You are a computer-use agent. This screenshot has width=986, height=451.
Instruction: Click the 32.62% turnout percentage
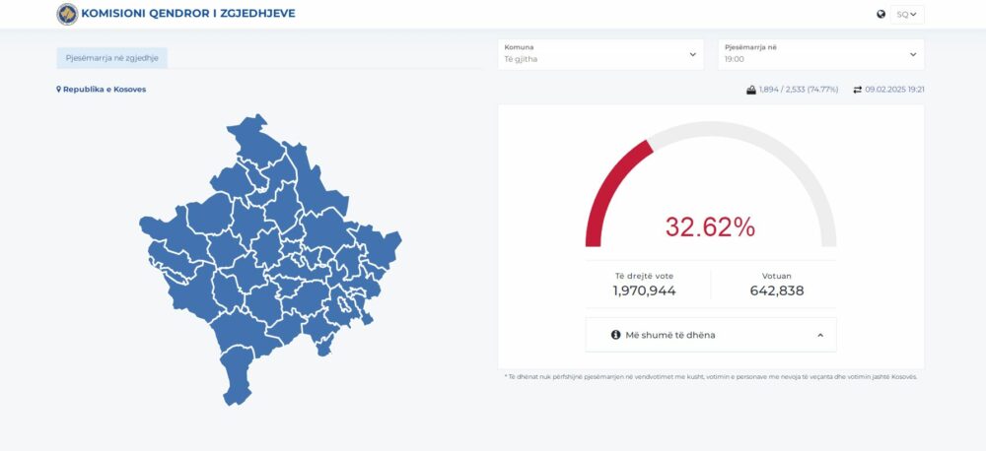coord(710,226)
